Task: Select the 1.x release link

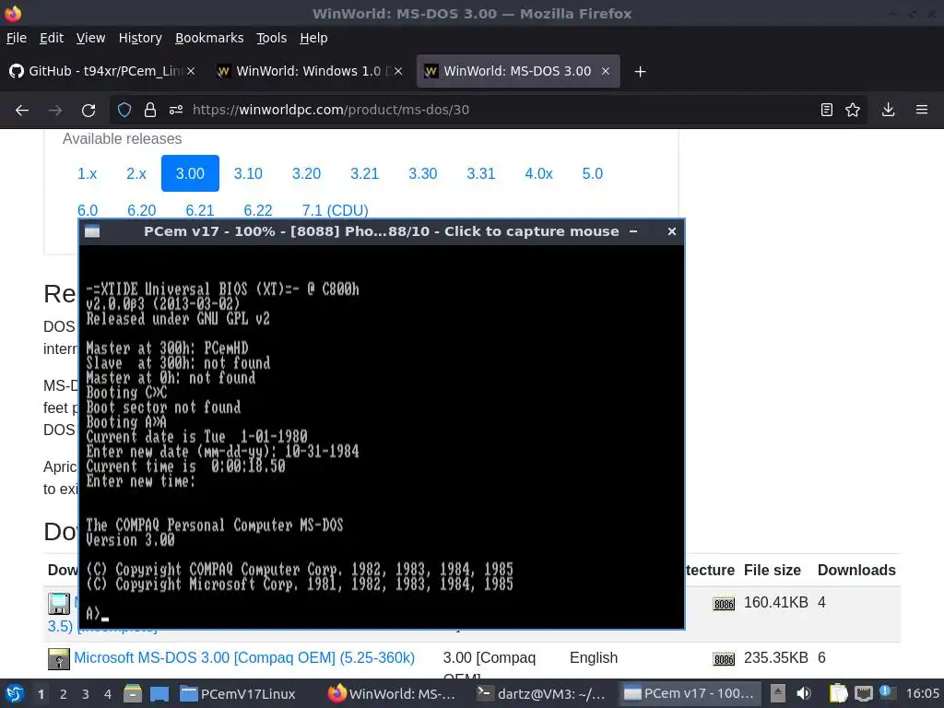Action: pos(88,173)
